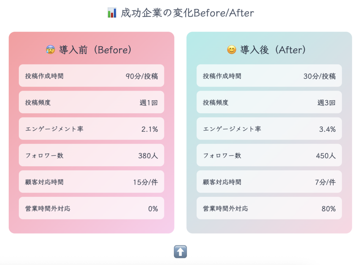Viewport: 362px width, 265px height.
Task: Click Before 営業時間外対応 row with 0%
Action: pos(91,209)
